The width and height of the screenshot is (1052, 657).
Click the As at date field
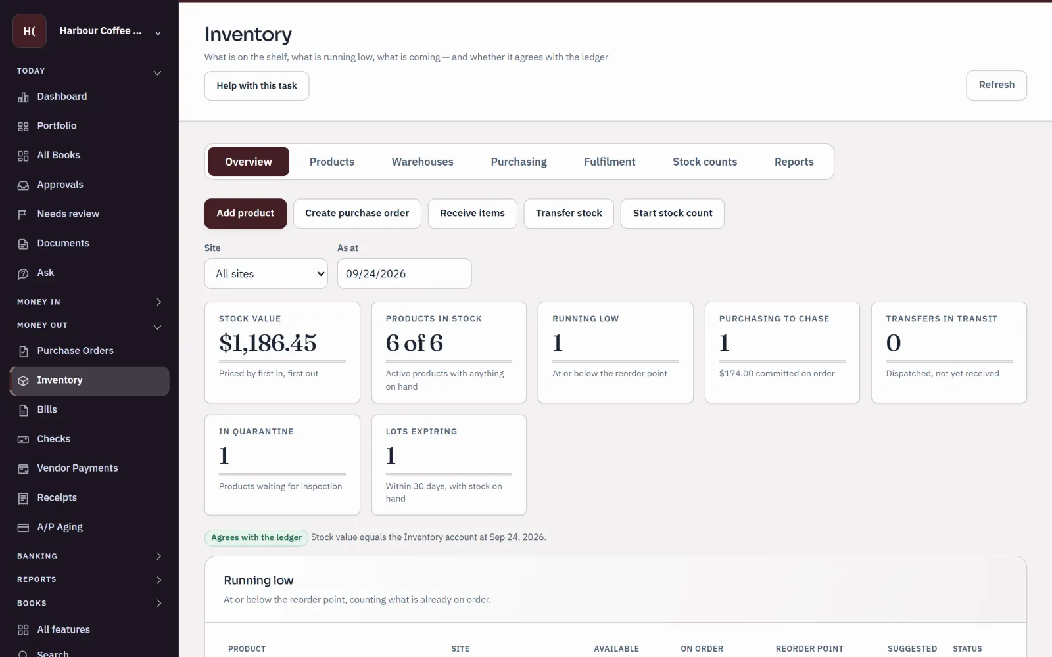[404, 273]
